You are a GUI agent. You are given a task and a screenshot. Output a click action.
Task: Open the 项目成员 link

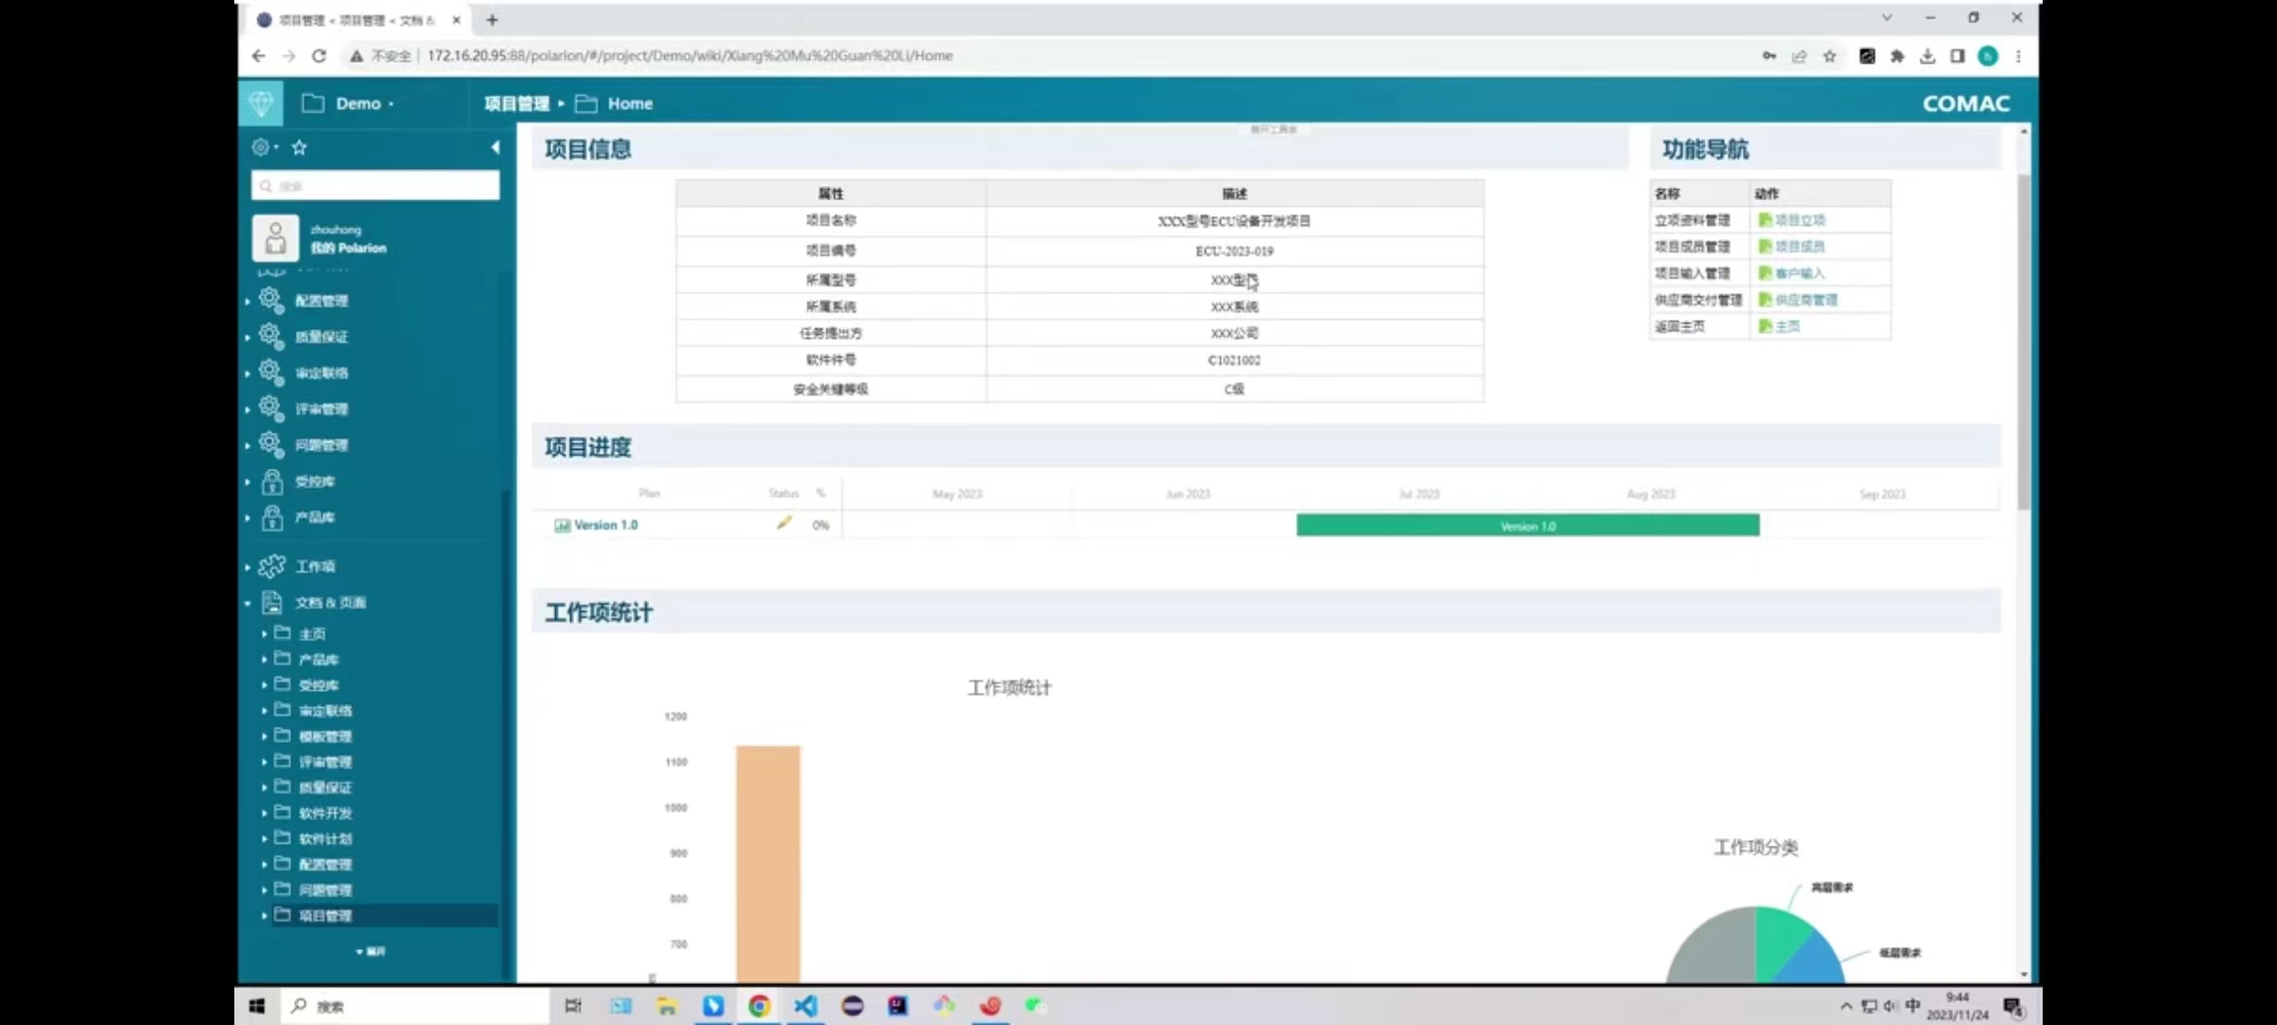[x=1800, y=247]
